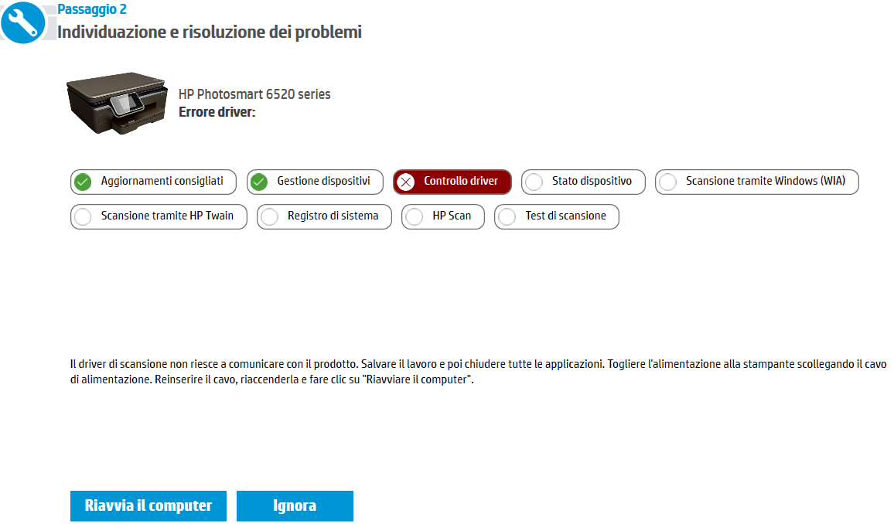Click the HP Scan step label
This screenshot has height=524, width=894.
(x=452, y=216)
